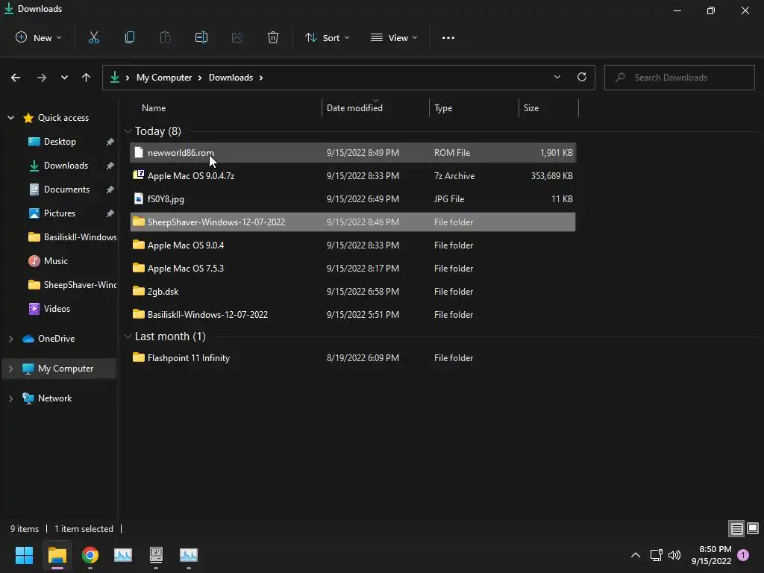Go forward with the right arrow
The width and height of the screenshot is (764, 573).
tap(42, 78)
